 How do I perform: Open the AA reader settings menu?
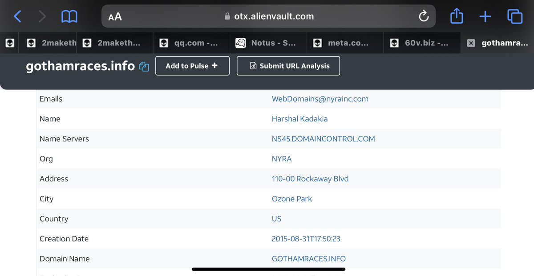115,16
